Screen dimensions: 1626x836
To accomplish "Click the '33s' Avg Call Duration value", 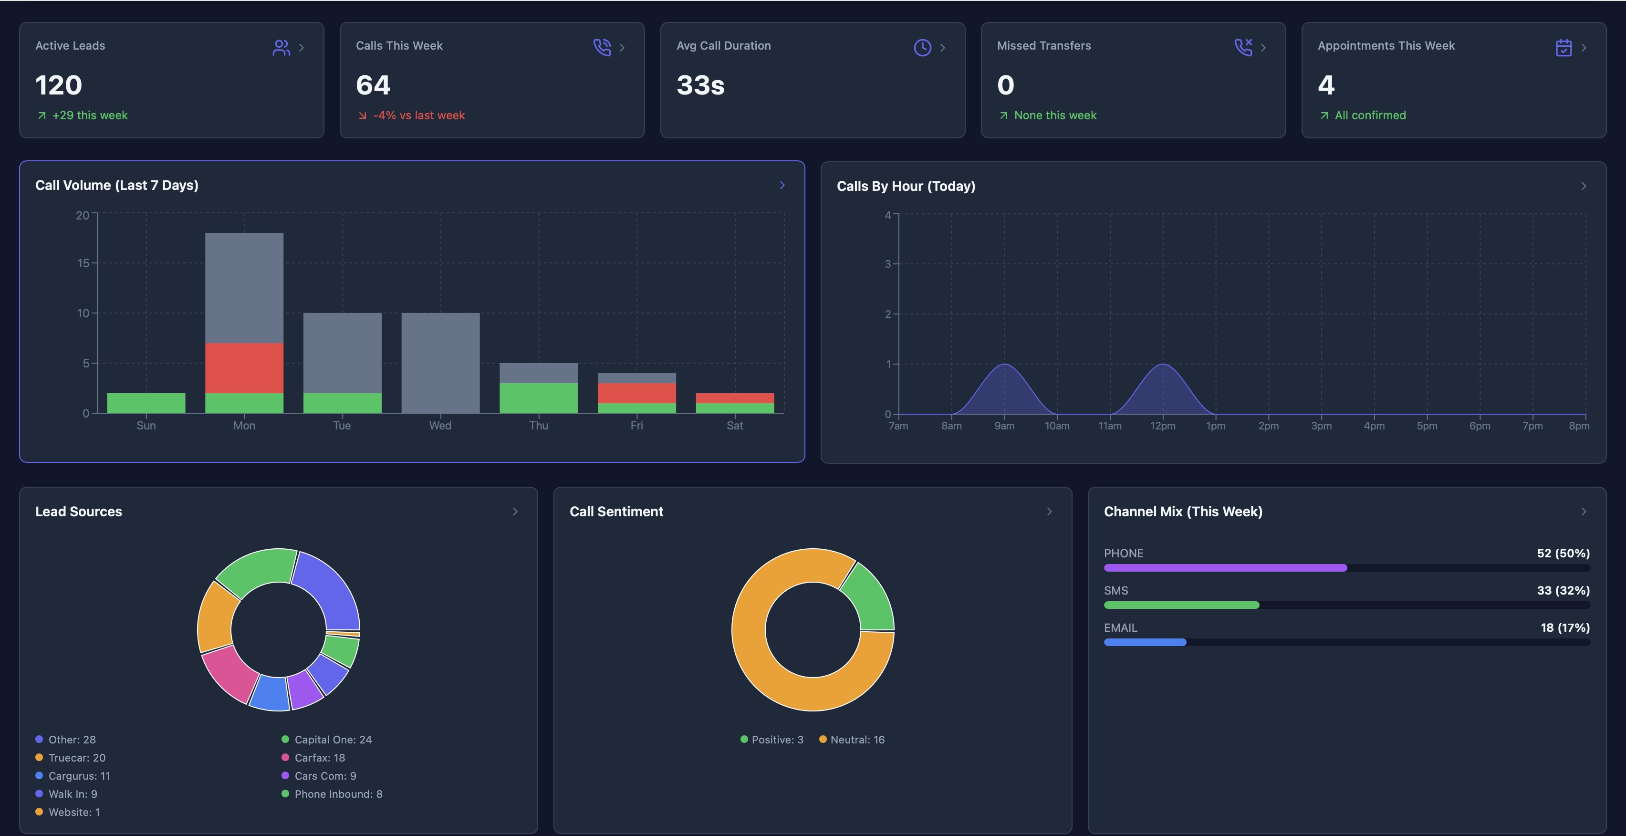I will tap(701, 85).
